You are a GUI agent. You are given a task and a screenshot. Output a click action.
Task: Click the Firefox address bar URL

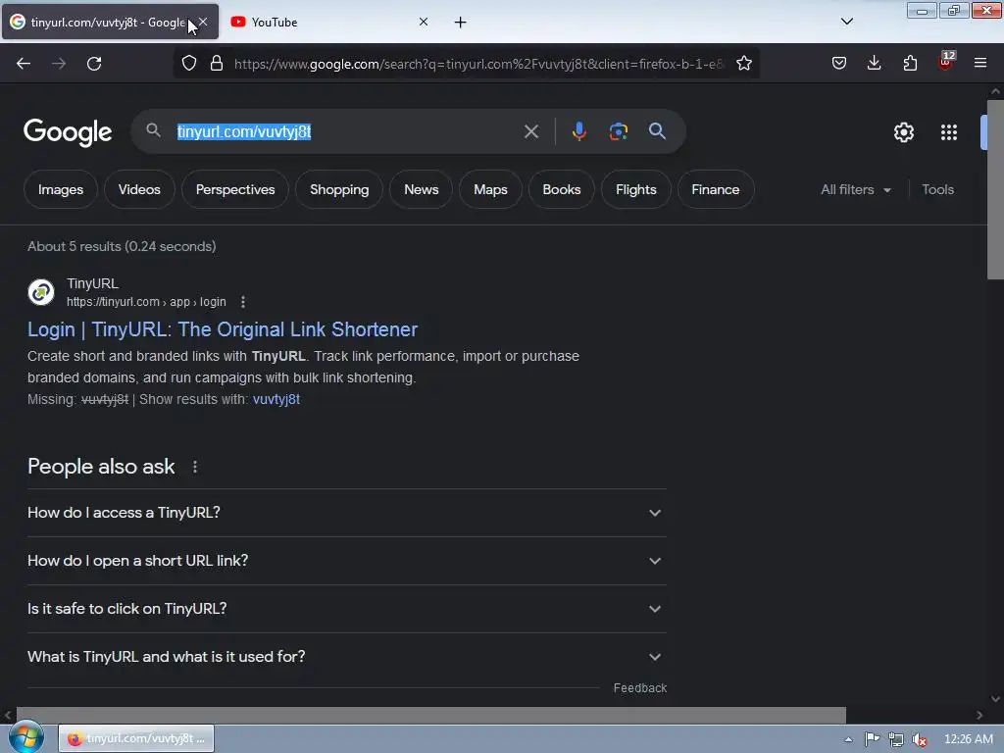478,64
